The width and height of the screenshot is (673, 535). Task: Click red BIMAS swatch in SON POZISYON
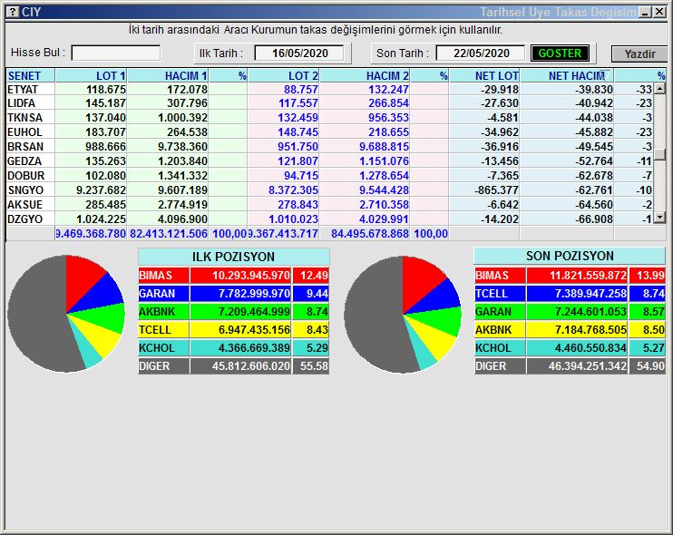500,276
